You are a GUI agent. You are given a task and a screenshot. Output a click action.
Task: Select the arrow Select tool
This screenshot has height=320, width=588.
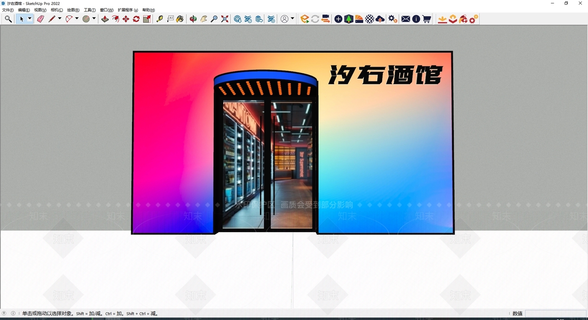(21, 19)
